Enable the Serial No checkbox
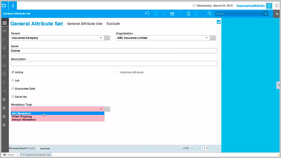The width and height of the screenshot is (281, 158). tap(13, 96)
